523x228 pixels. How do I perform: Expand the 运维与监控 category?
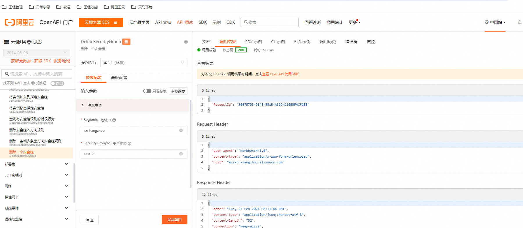click(37, 219)
